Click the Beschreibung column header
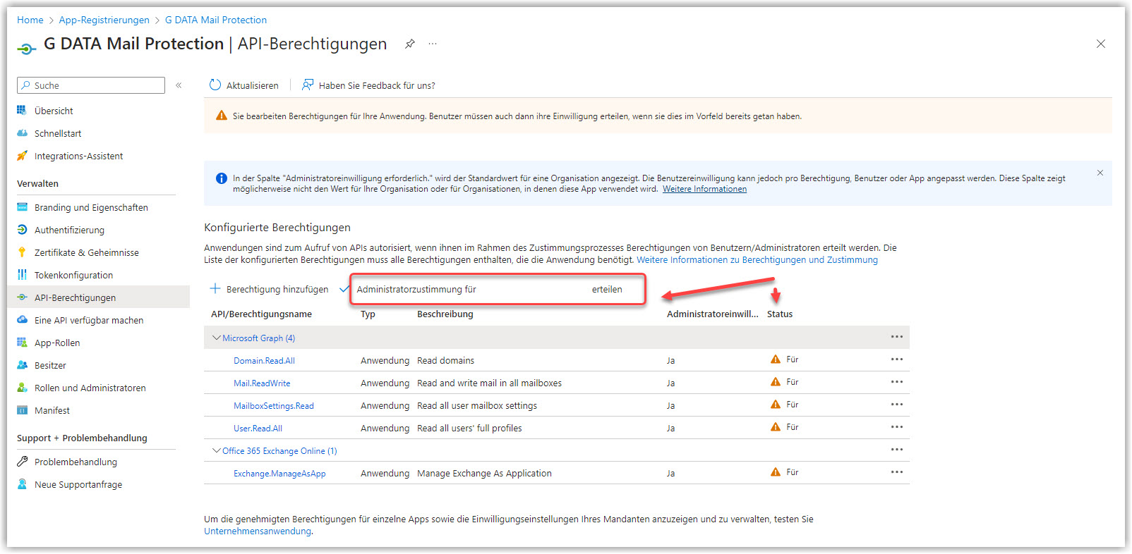Viewport: 1132px width, 554px height. click(445, 314)
